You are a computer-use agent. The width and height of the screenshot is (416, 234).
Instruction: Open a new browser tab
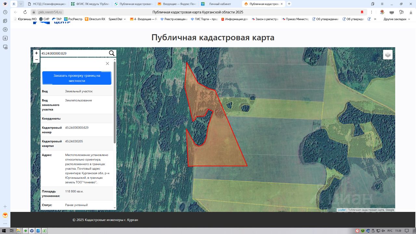[289, 4]
